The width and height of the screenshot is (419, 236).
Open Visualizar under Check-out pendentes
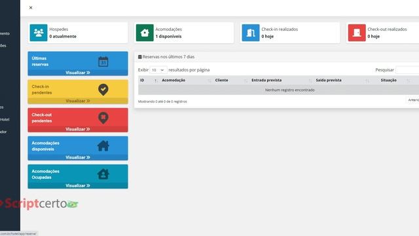(x=78, y=129)
